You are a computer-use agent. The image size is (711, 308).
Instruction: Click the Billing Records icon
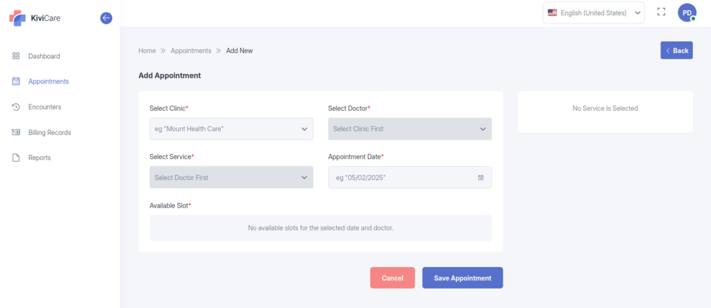(16, 132)
